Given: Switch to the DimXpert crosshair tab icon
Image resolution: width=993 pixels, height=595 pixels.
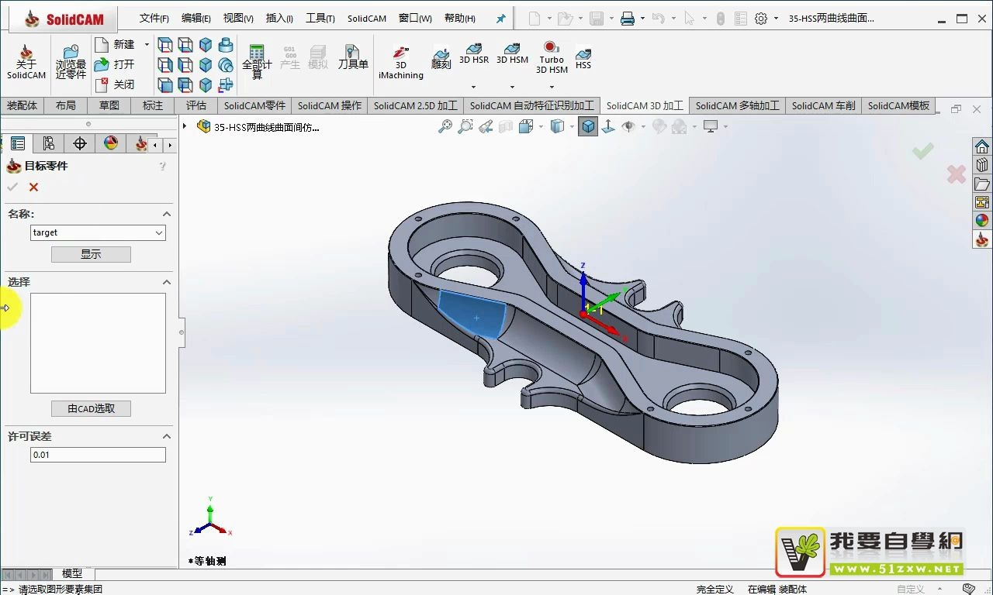Looking at the screenshot, I should (x=79, y=143).
